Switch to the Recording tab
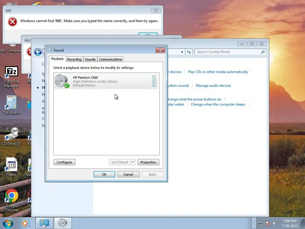 (74, 59)
